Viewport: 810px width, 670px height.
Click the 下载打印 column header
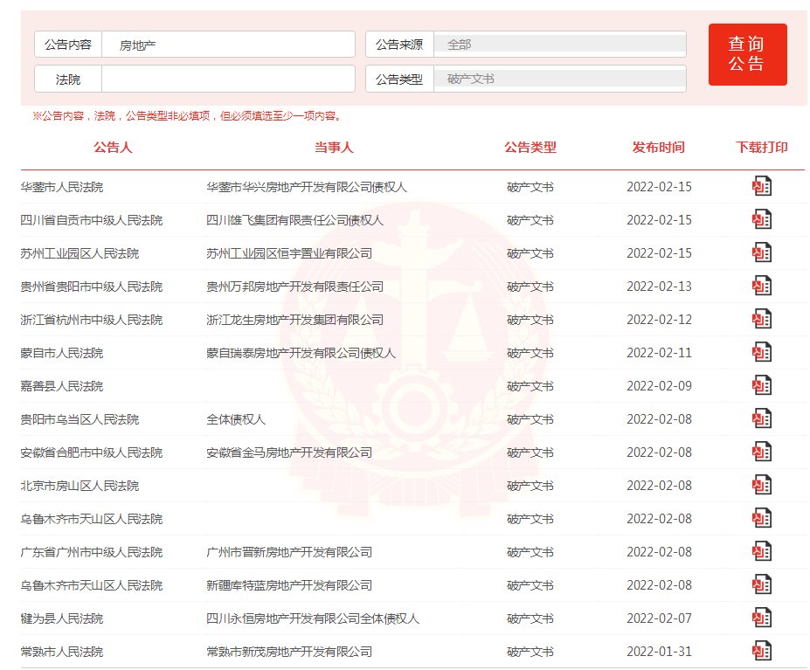(762, 148)
